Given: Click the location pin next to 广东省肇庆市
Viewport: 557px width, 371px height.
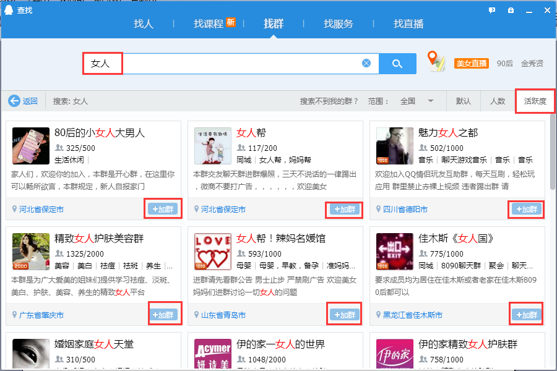Looking at the screenshot, I should pyautogui.click(x=15, y=315).
